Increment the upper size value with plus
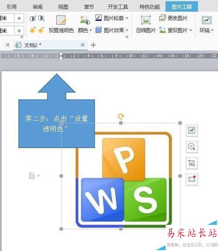Viewport: 218px width, 251px height. coord(19,18)
